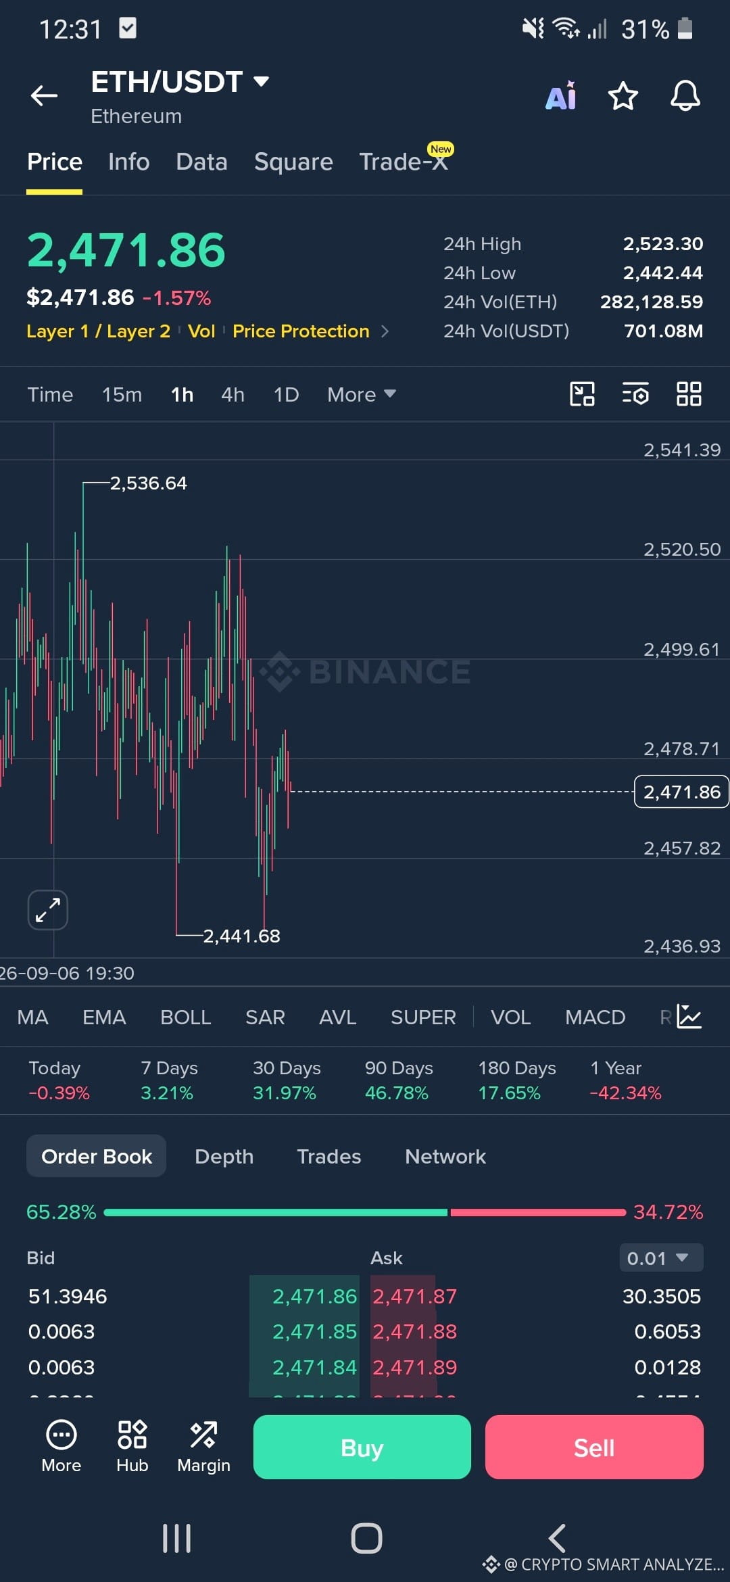Expand the ETH/USDT pair selector

coord(180,82)
